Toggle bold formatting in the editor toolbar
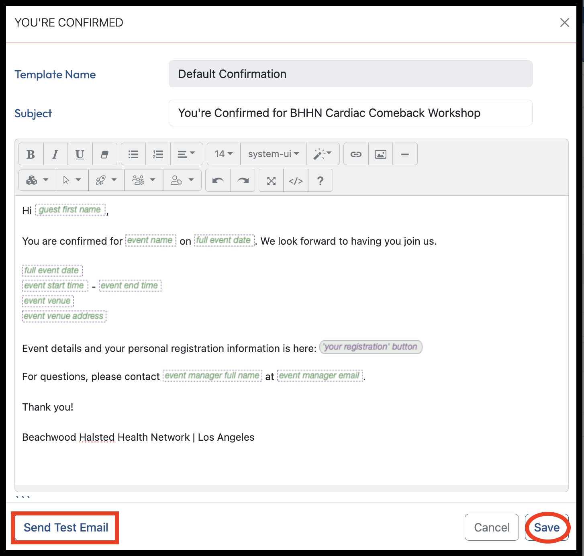This screenshot has width=584, height=556. coord(31,154)
